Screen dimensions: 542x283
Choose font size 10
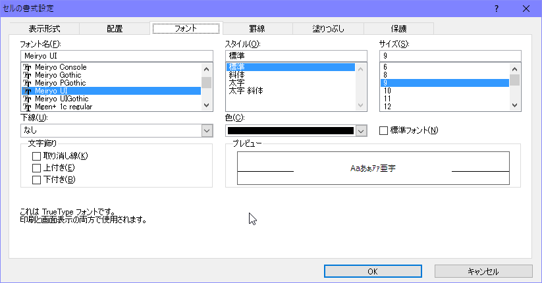[x=445, y=91]
